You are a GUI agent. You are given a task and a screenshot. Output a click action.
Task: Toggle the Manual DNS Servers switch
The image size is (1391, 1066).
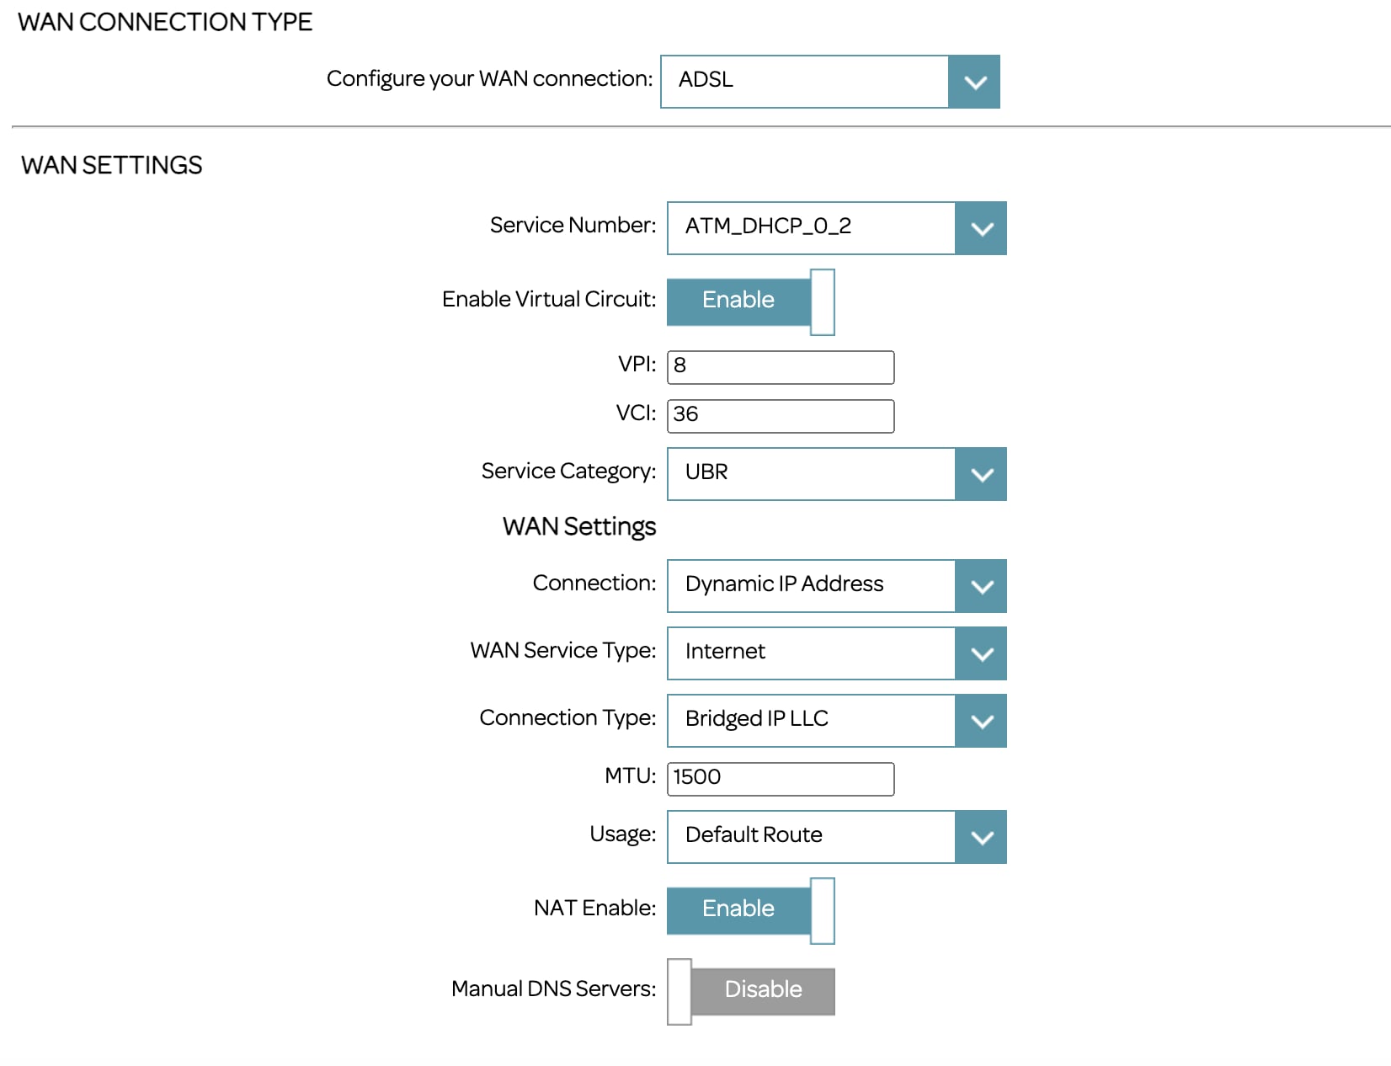pos(751,992)
